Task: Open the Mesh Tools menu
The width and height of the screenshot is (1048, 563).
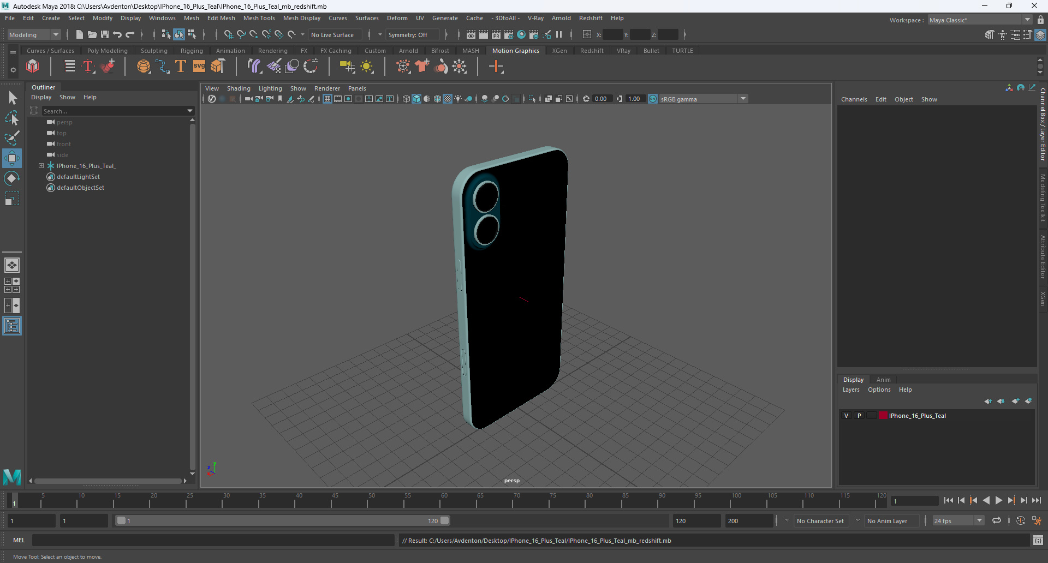Action: point(259,18)
